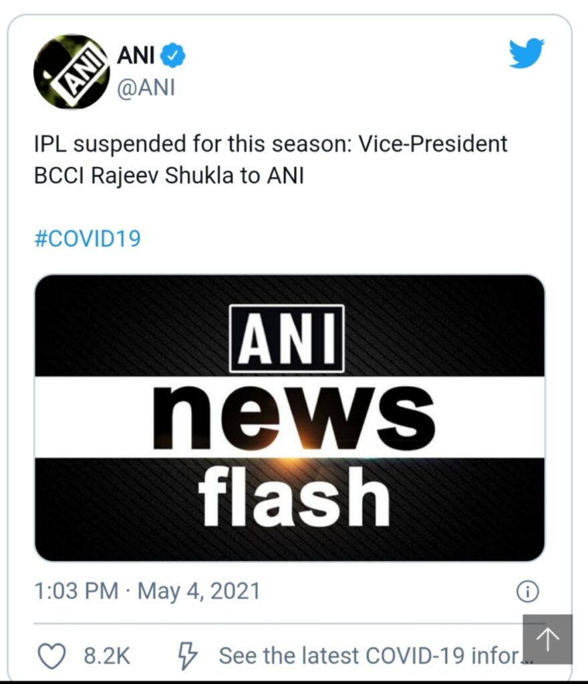
Task: Click the tweet text about IPL suspended
Action: coord(271,144)
